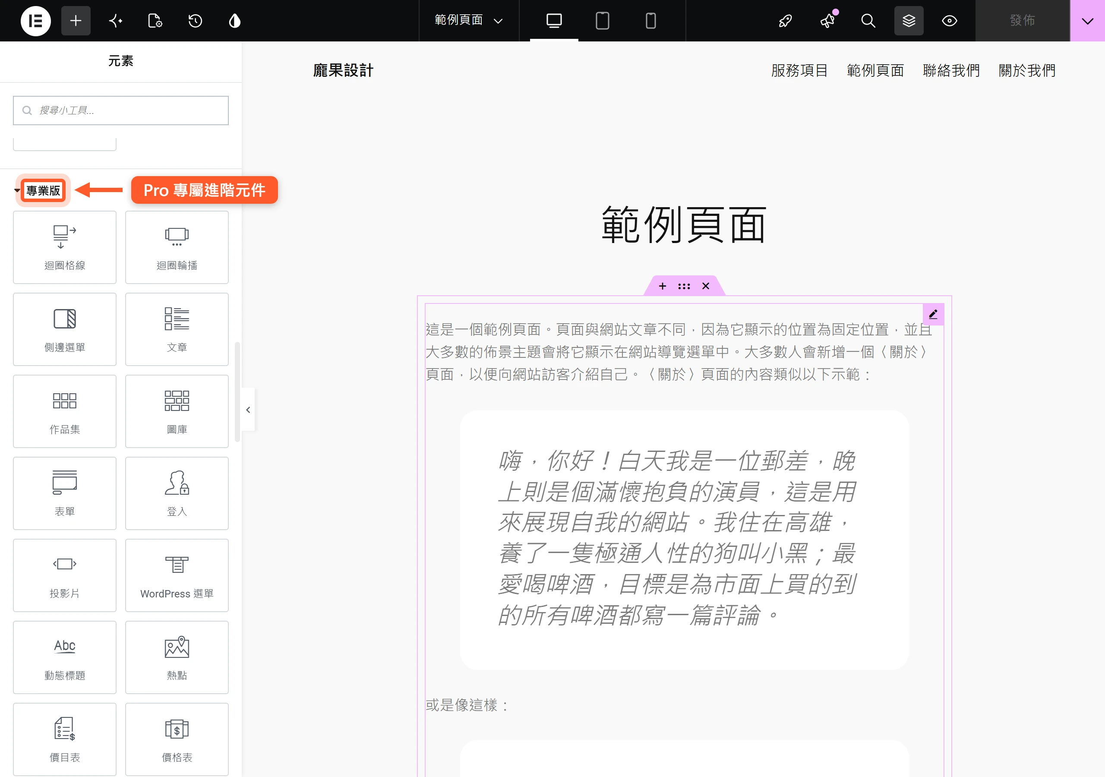Focus the 搜尋小工具 search field
Image resolution: width=1105 pixels, height=777 pixels.
click(121, 110)
